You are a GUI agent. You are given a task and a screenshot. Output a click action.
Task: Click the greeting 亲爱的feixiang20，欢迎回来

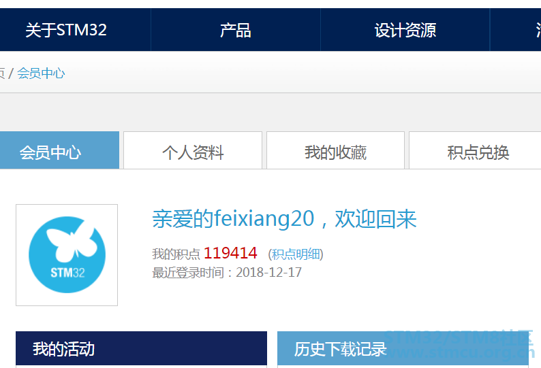284,219
